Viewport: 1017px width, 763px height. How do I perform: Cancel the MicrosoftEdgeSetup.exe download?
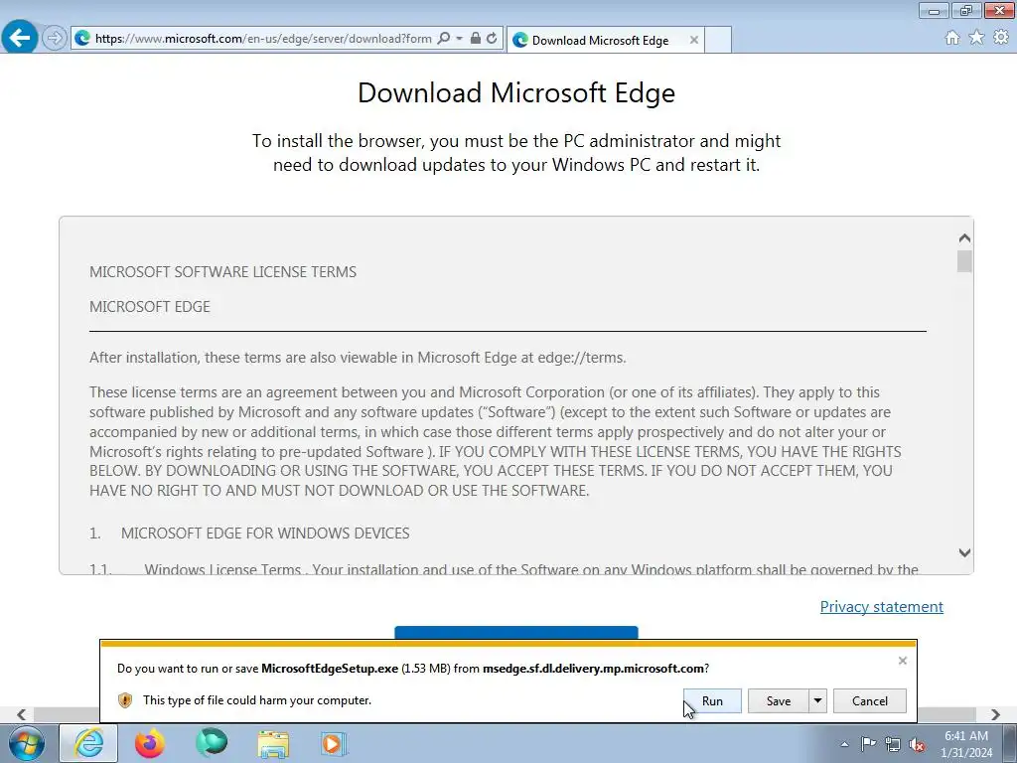click(x=870, y=700)
